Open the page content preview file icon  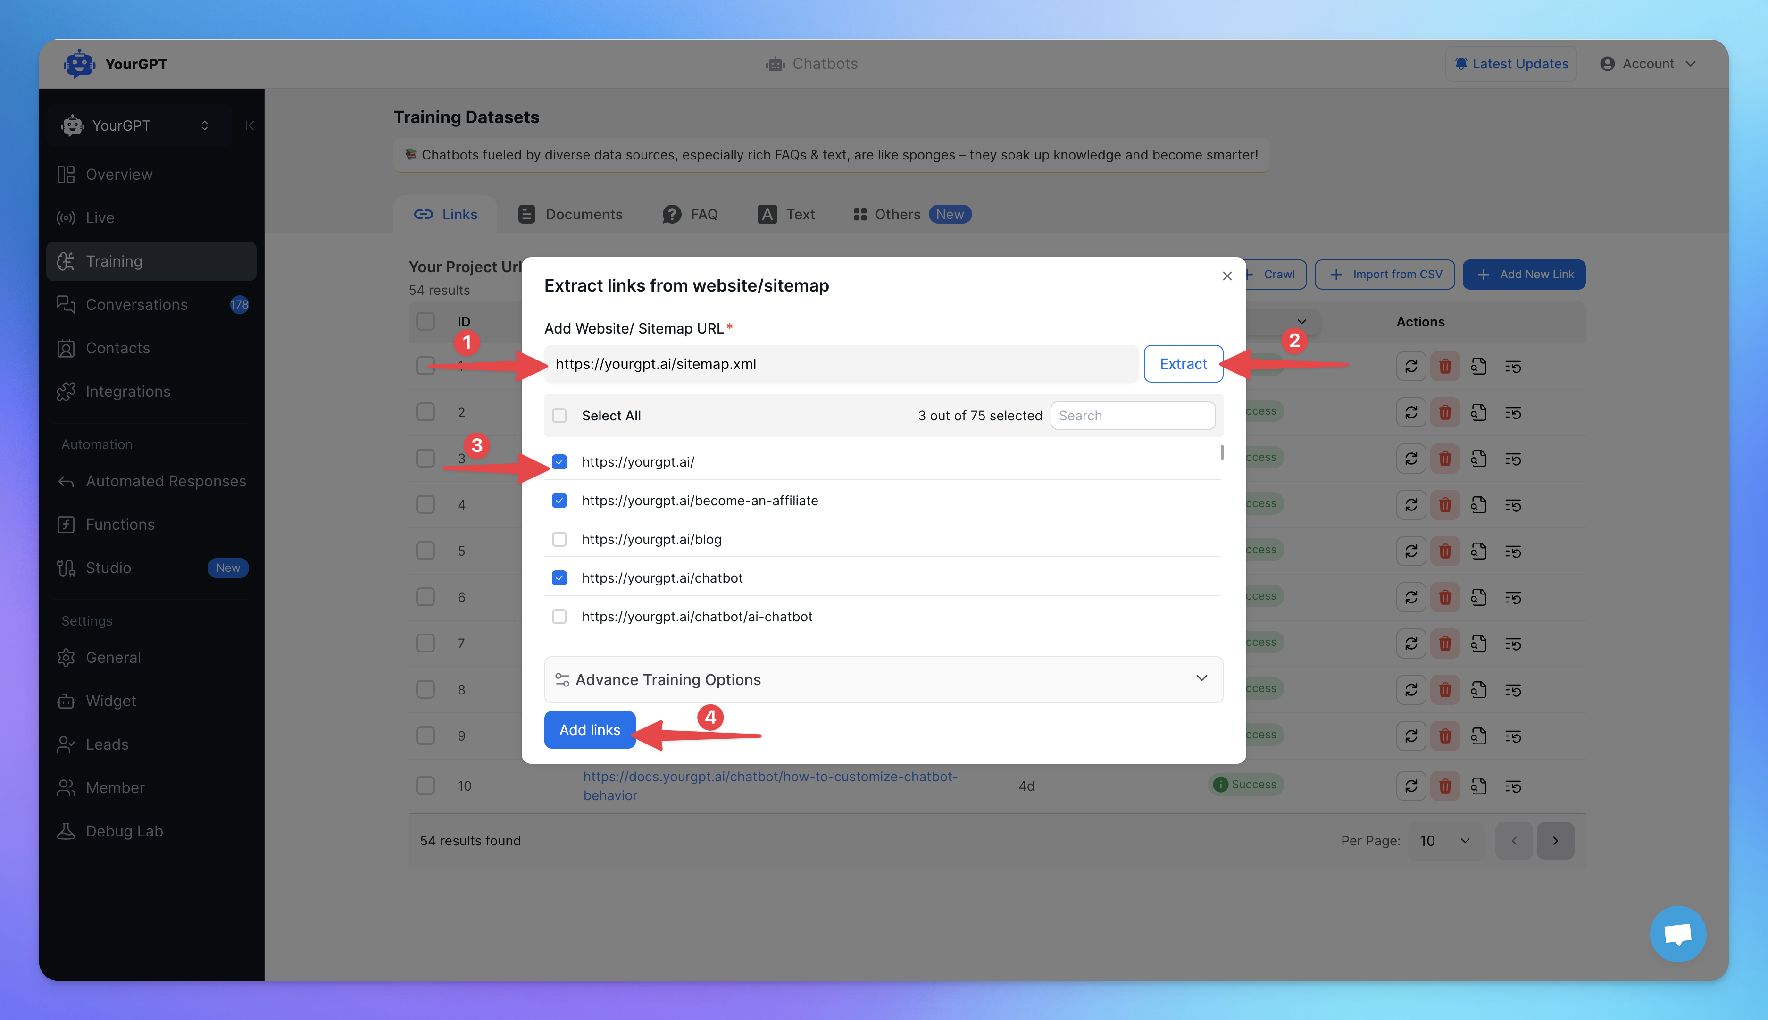click(1479, 366)
